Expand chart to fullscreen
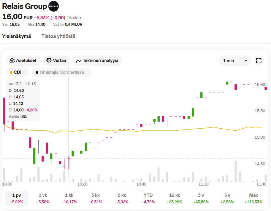Screen dimensions: 271x211 [259, 60]
